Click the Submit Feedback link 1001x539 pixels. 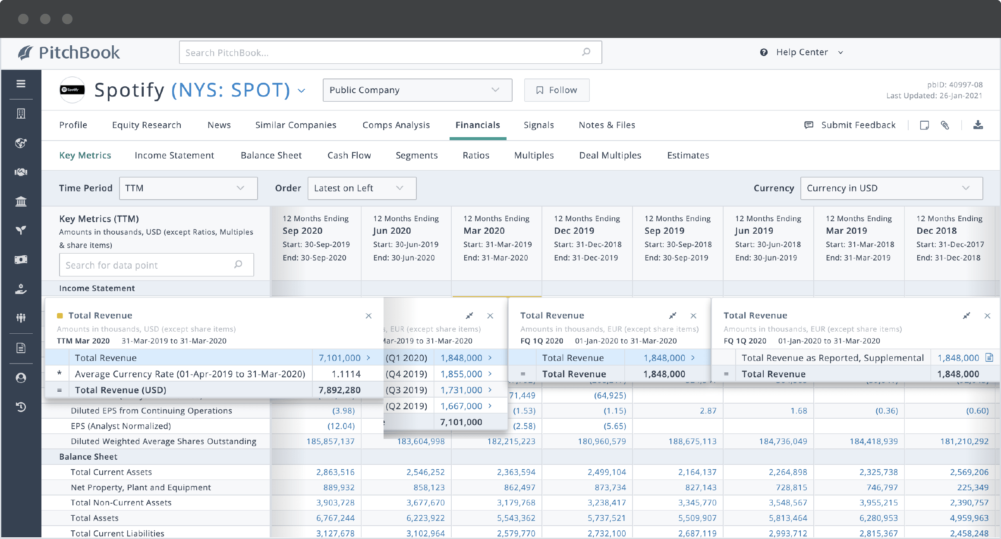pyautogui.click(x=858, y=125)
